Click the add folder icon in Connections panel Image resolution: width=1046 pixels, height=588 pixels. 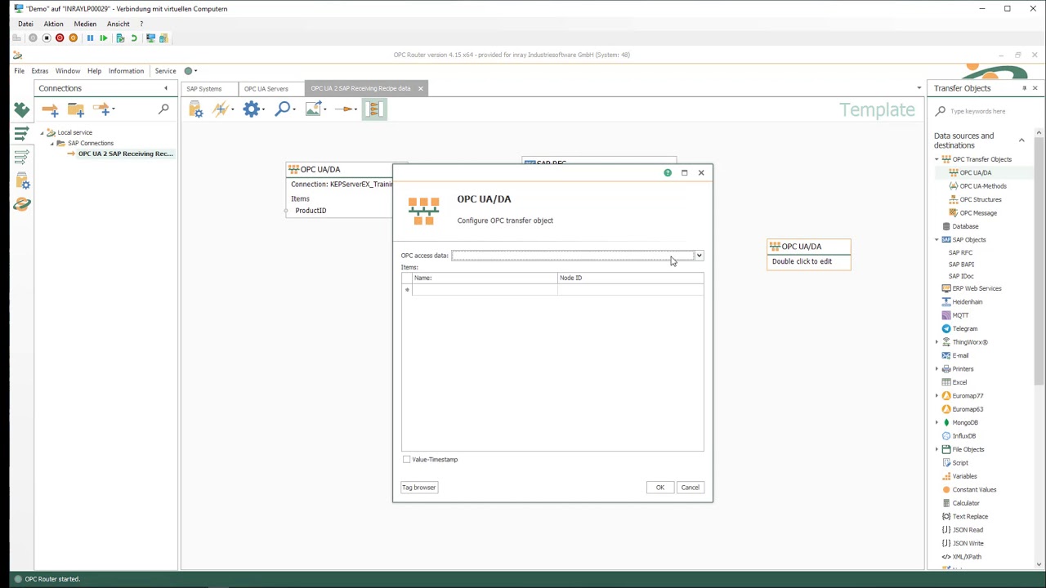point(76,109)
